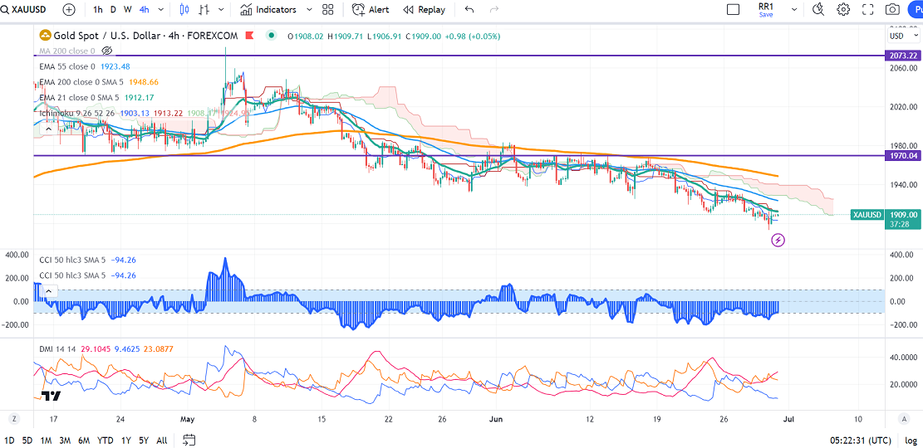
Task: Click the plus compare symbol icon
Action: pyautogui.click(x=69, y=9)
